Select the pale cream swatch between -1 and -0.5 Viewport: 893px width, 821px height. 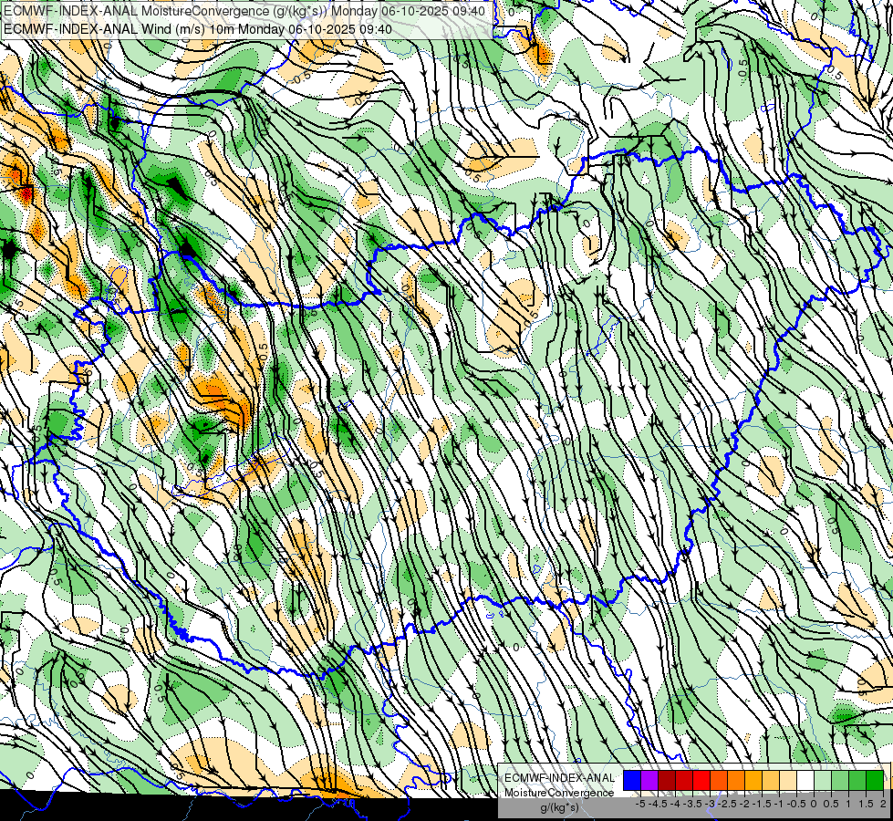[x=787, y=780]
